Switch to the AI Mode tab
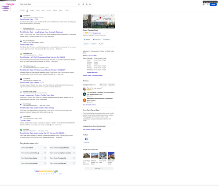Image resolution: width=220 pixels, height=186 pixels. (22, 10)
